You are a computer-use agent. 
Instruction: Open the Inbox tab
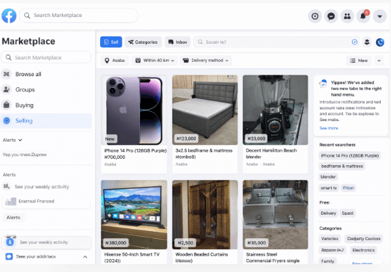pyautogui.click(x=178, y=42)
